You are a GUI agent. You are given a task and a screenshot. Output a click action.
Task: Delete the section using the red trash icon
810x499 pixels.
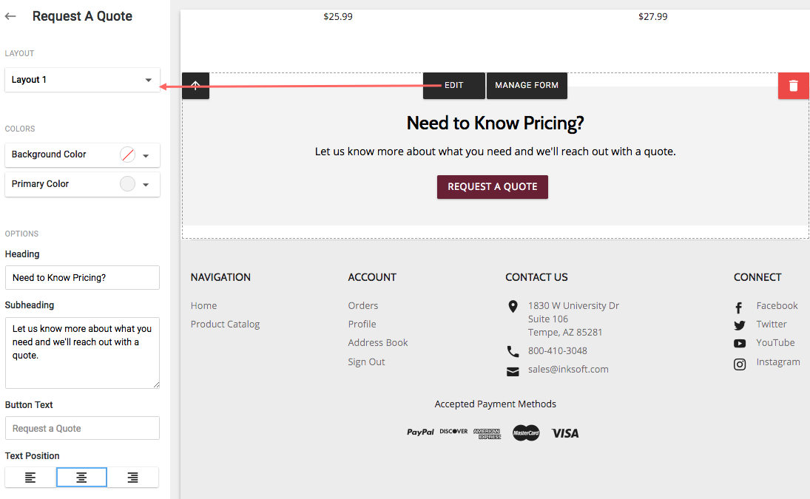(794, 86)
